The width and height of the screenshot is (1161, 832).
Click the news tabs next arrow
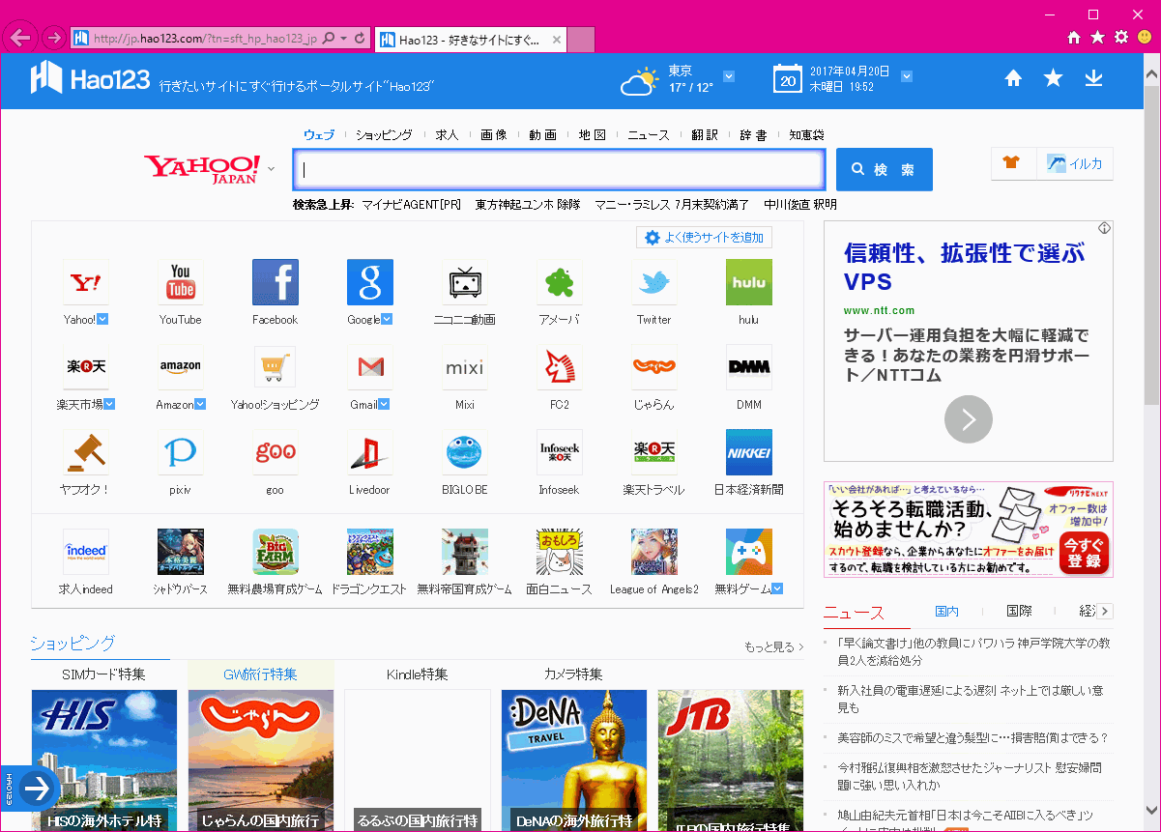[x=1106, y=612]
